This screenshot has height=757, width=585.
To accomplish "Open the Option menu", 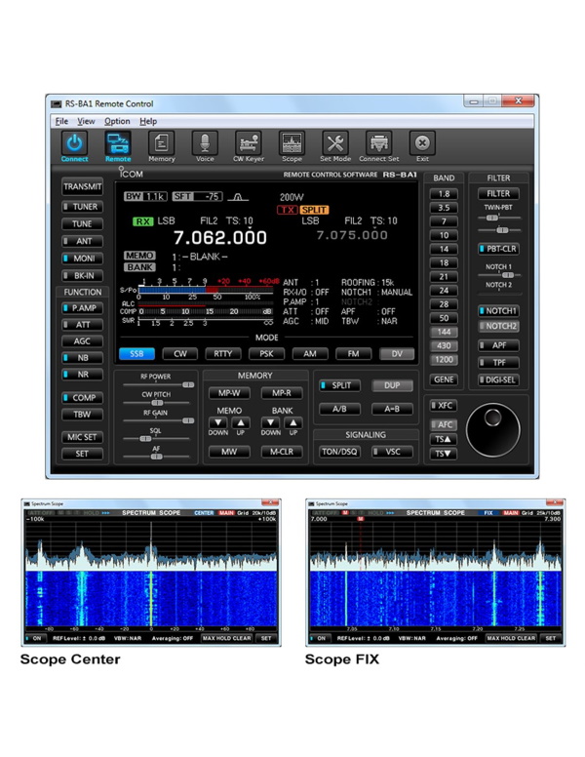I will click(117, 121).
